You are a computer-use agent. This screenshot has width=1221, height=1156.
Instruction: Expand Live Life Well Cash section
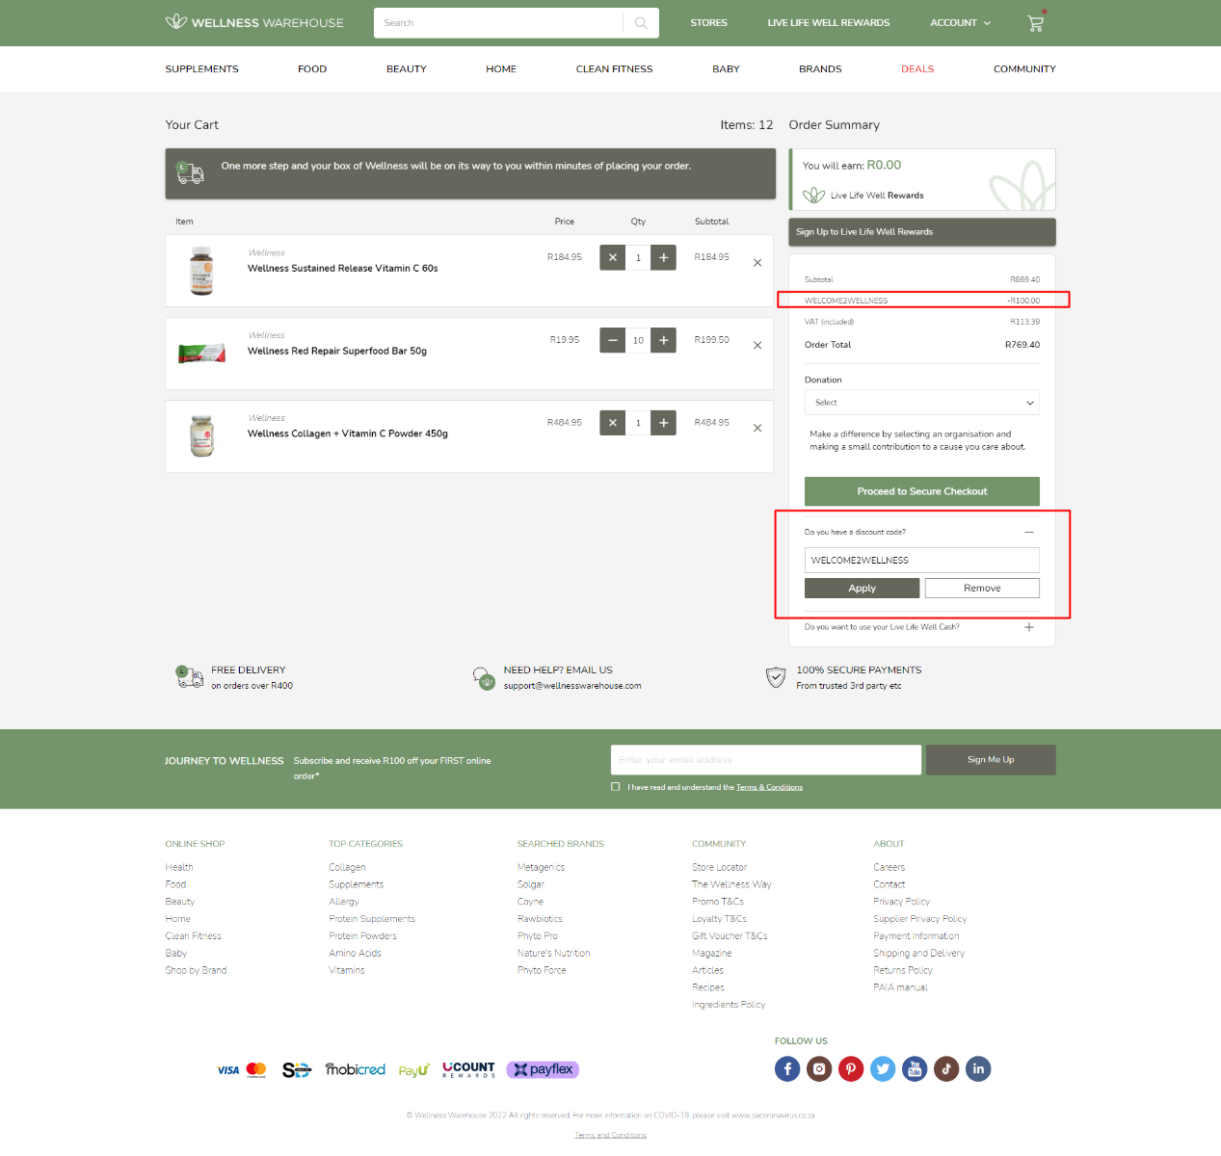pyautogui.click(x=1029, y=627)
